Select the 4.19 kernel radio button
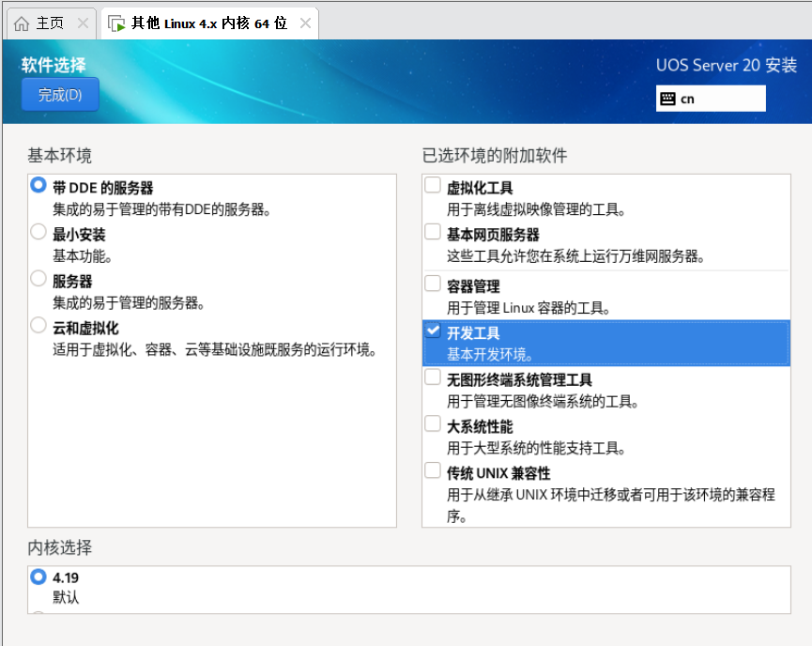This screenshot has height=646, width=812. tap(38, 577)
